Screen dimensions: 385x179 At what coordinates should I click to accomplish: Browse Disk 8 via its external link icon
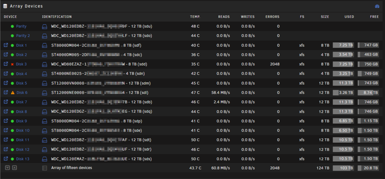[x=6, y=111]
